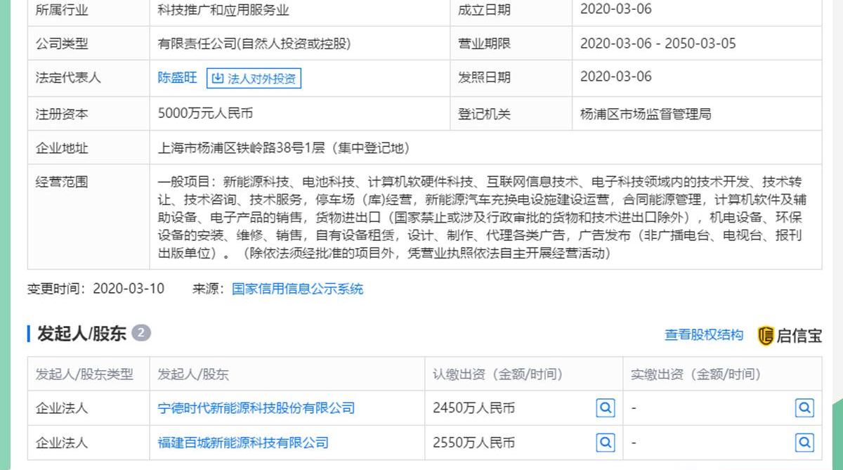Viewport: 843px width, 470px height.
Task: Select the 公司类型 label
Action: tap(62, 44)
